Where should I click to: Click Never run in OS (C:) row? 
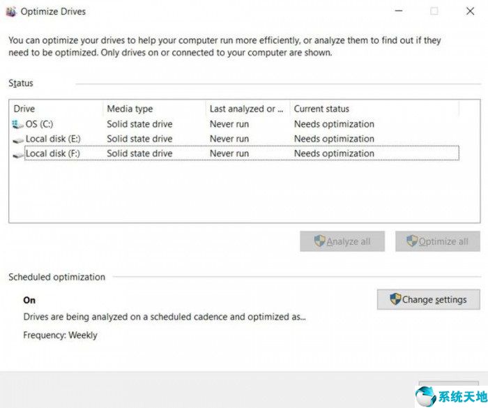(229, 124)
